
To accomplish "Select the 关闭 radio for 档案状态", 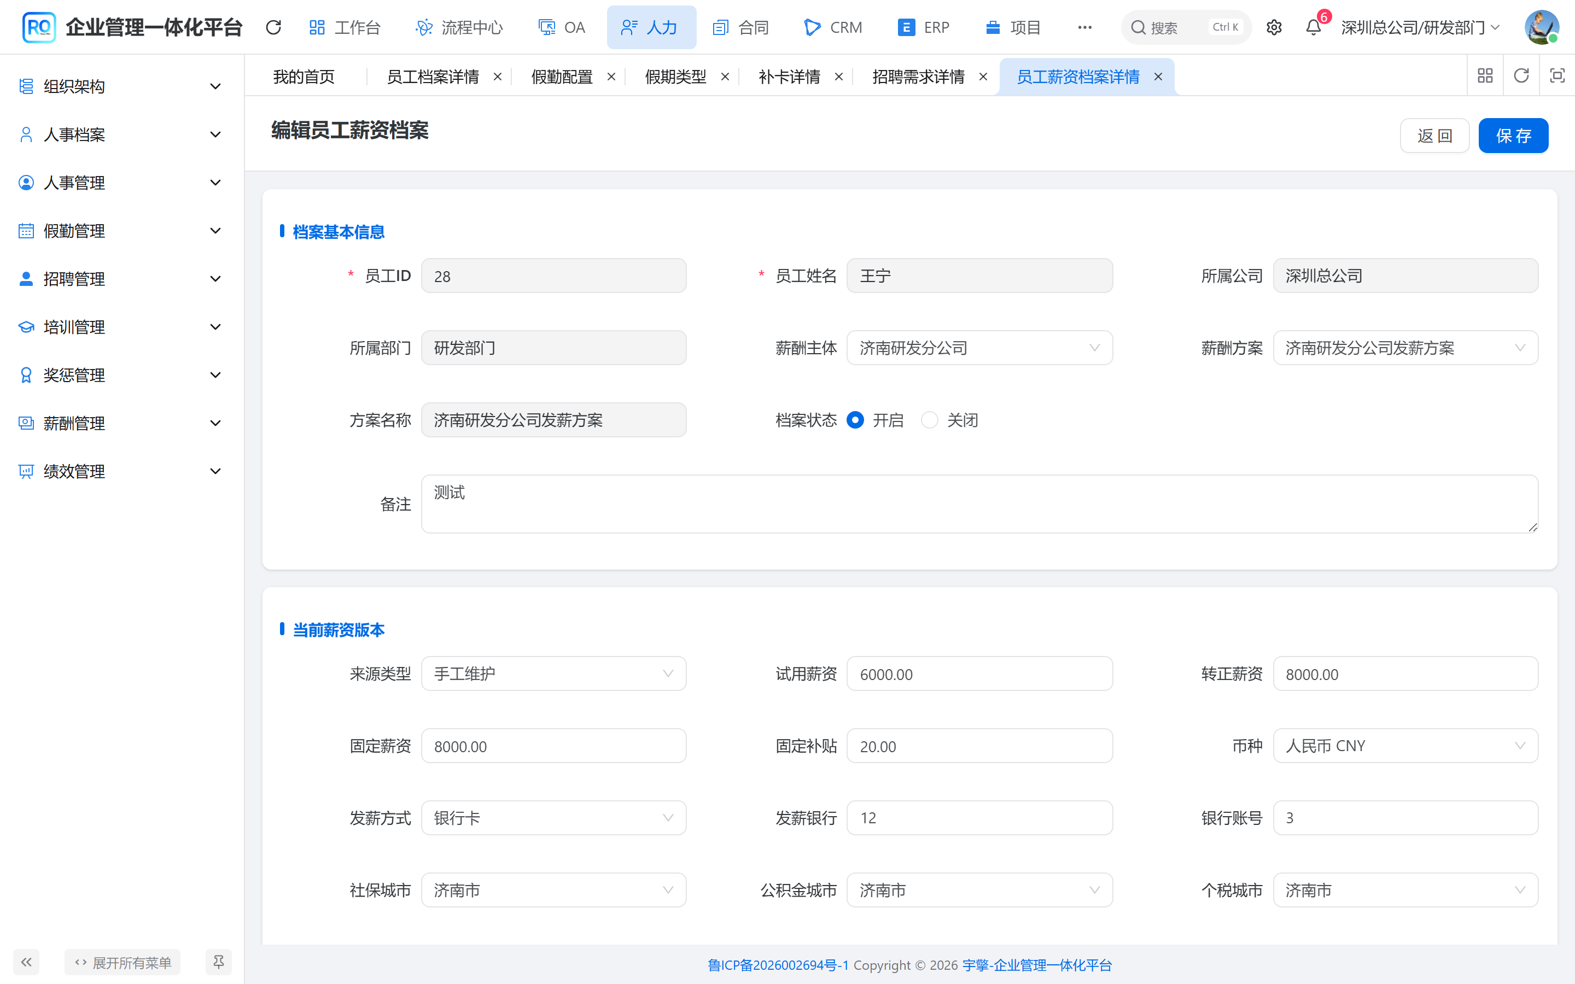I will coord(929,420).
